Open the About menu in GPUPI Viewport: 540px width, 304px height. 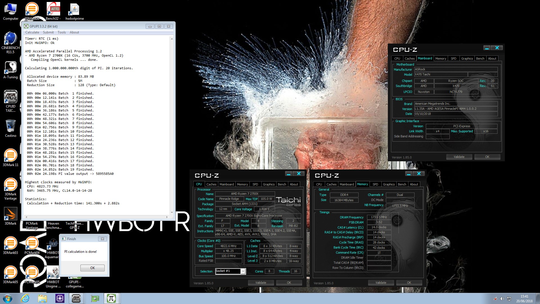coord(74,32)
